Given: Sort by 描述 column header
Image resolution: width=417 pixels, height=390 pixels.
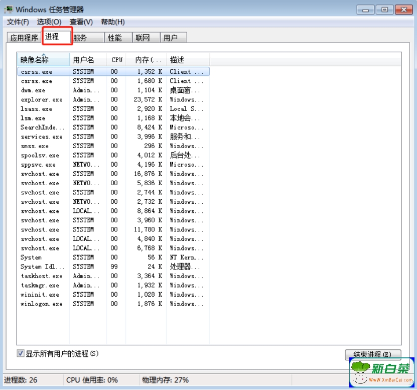Looking at the screenshot, I should tap(188, 60).
